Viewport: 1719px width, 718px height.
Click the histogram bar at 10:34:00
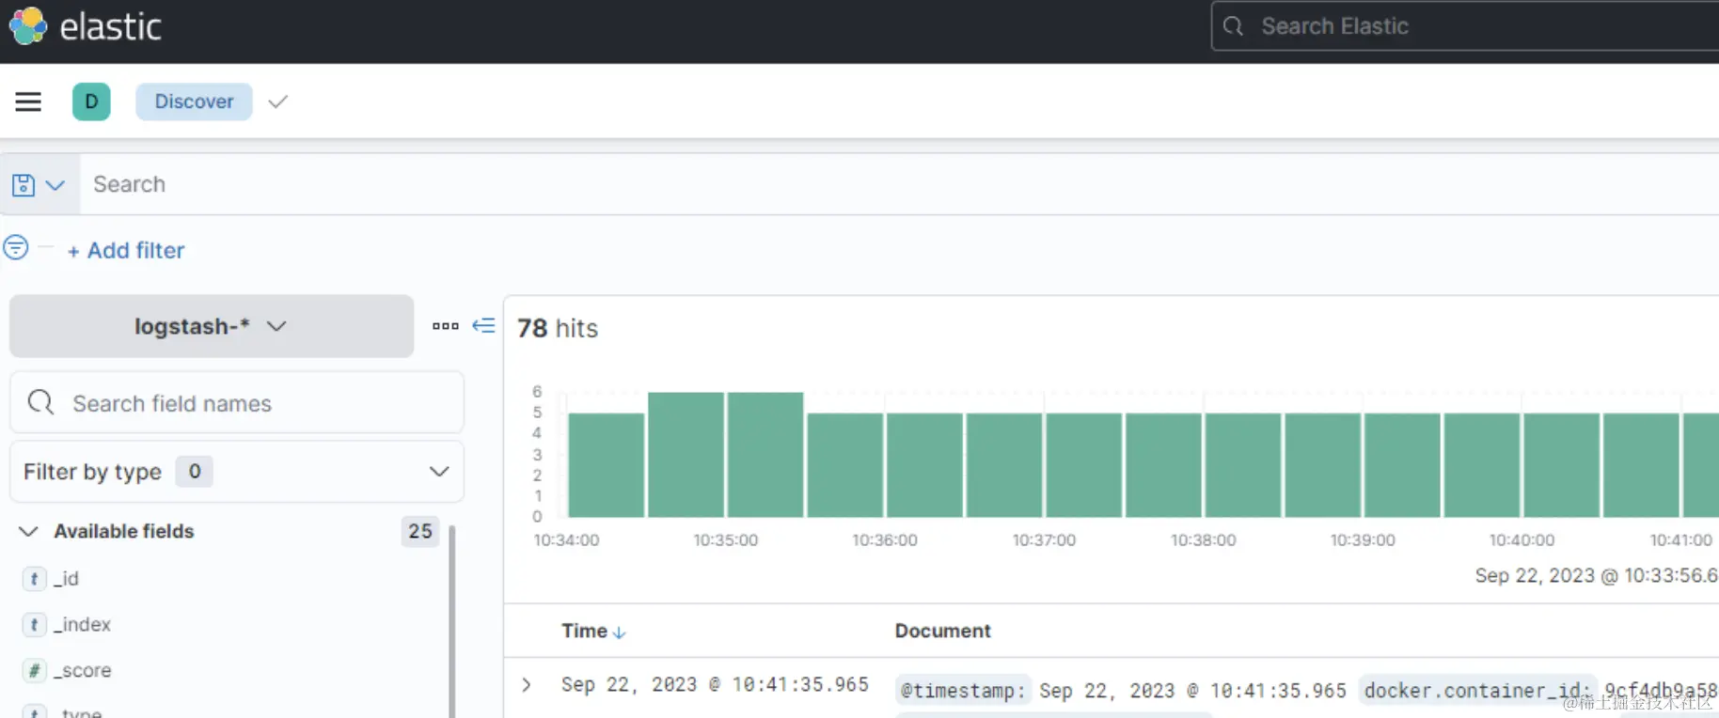[x=606, y=465]
